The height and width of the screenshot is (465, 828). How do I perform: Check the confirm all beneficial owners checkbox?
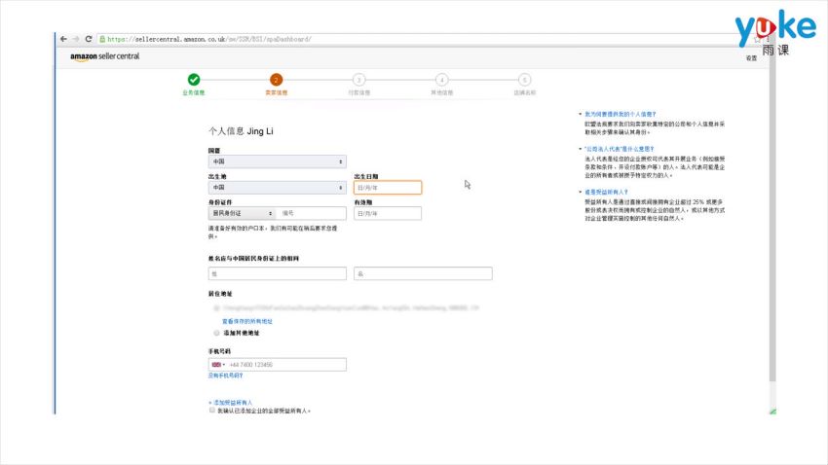click(211, 411)
